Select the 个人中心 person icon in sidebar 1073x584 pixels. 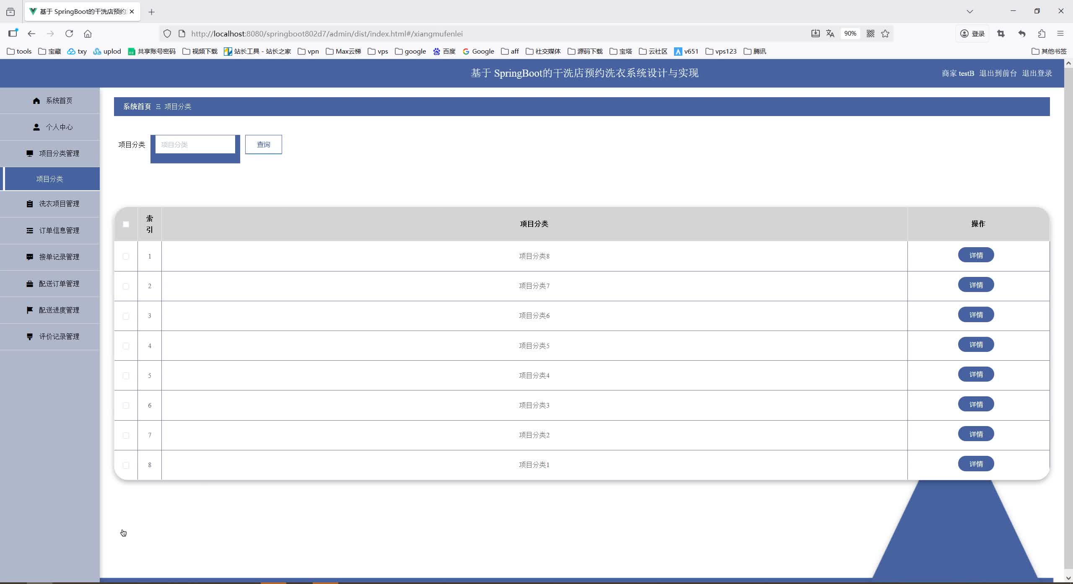pos(36,127)
